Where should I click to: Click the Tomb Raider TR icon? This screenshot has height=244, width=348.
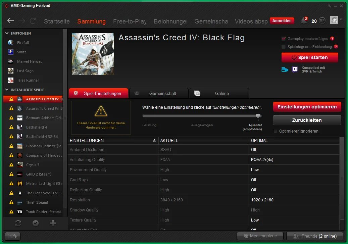(20, 212)
